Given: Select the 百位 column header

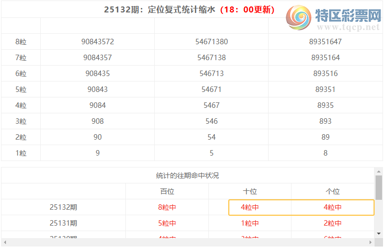Looking at the screenshot, I should click(x=167, y=191).
